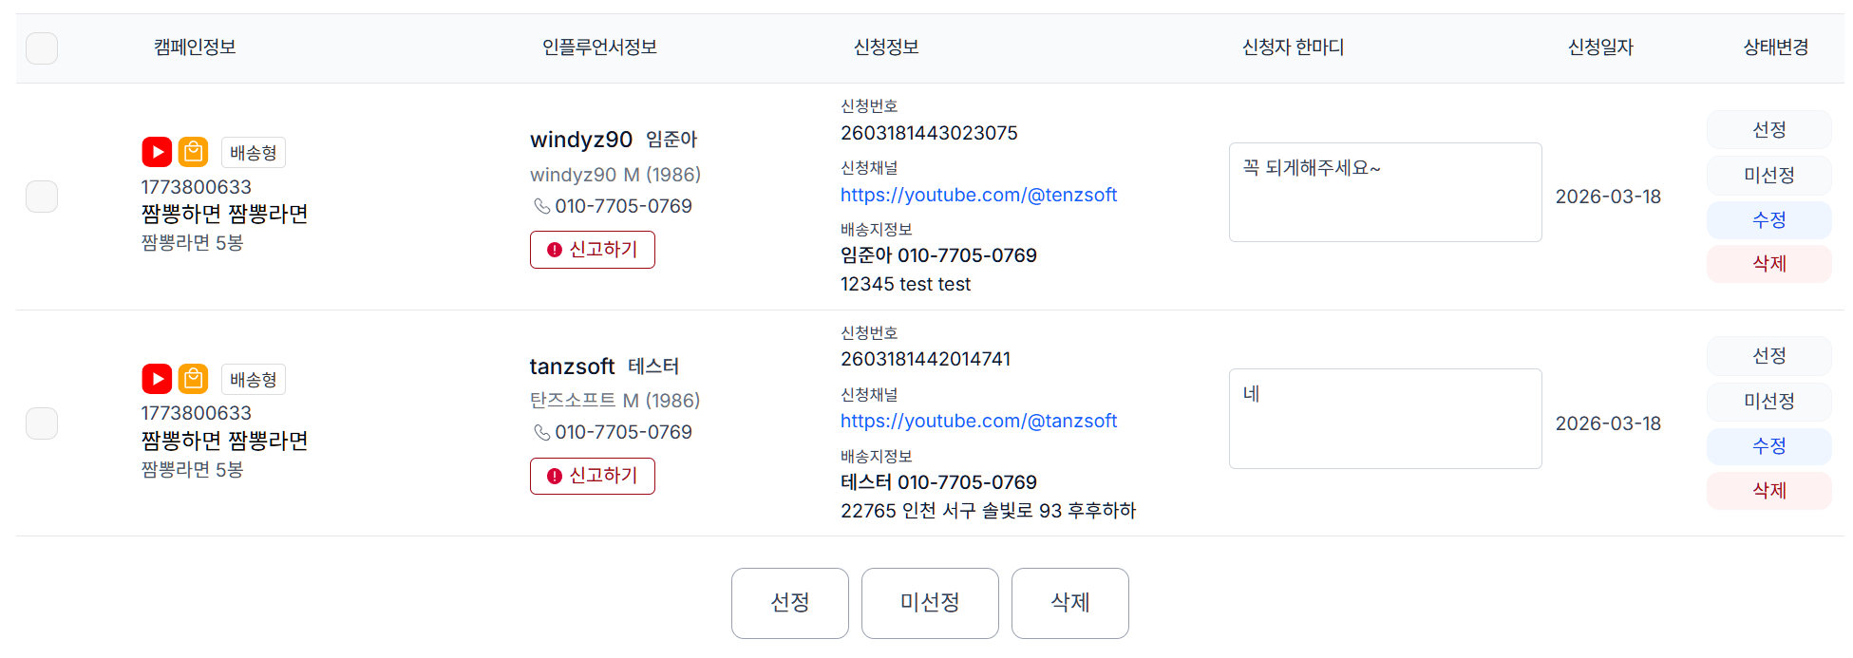1853x658 pixels.
Task: Check the checkbox on windyz90's row
Action: coord(42,196)
